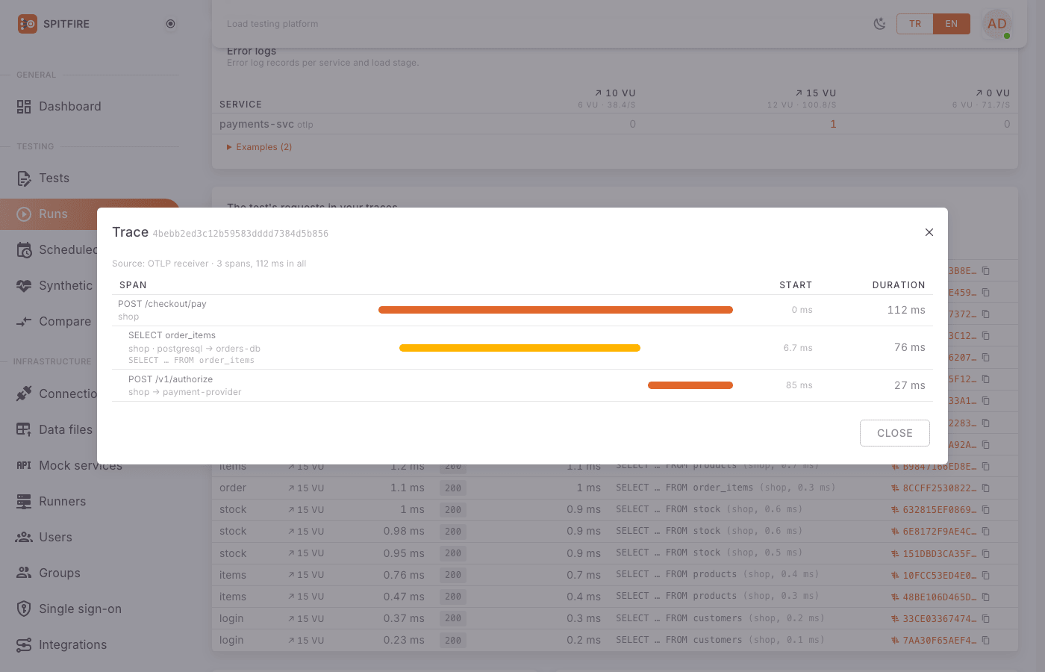1045x672 pixels.
Task: Open trace link 10FCC53ED4E0
Action: tap(934, 575)
